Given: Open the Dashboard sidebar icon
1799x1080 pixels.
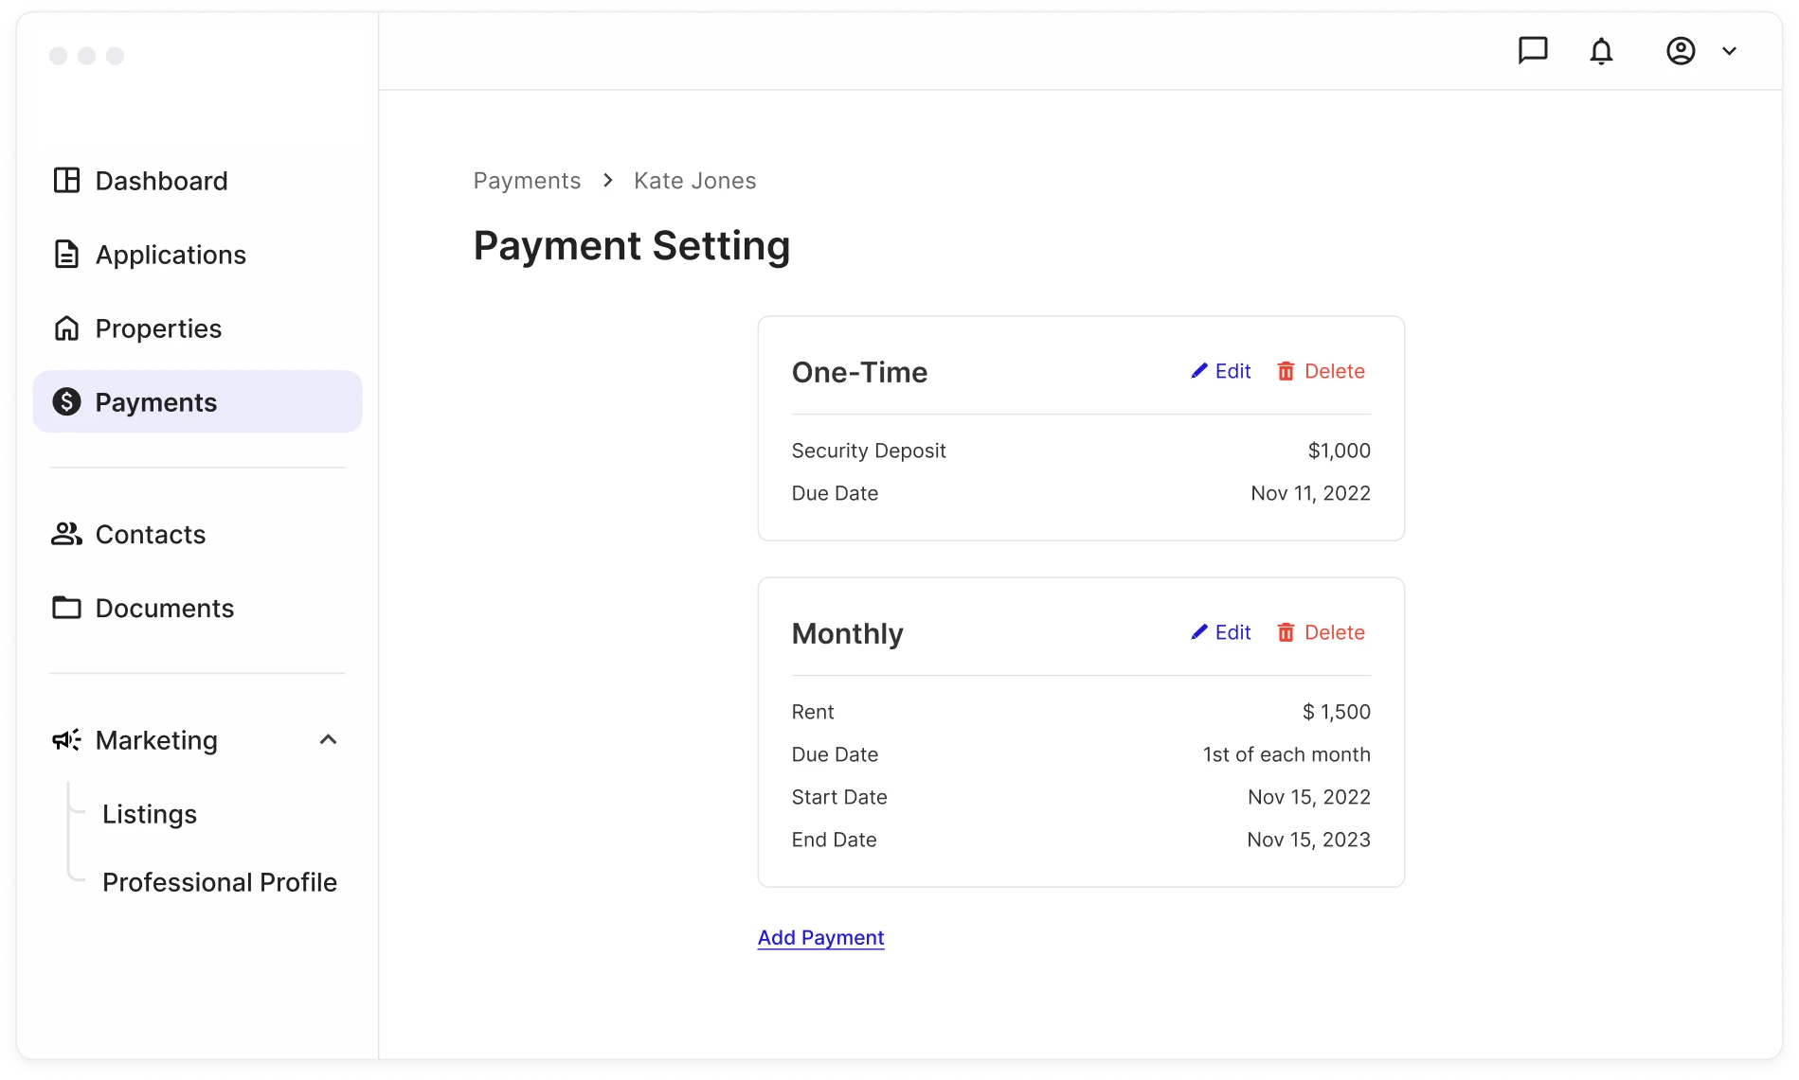Looking at the screenshot, I should tap(66, 181).
